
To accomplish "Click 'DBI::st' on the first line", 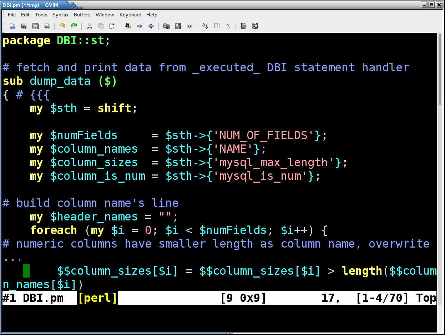I will (81, 40).
